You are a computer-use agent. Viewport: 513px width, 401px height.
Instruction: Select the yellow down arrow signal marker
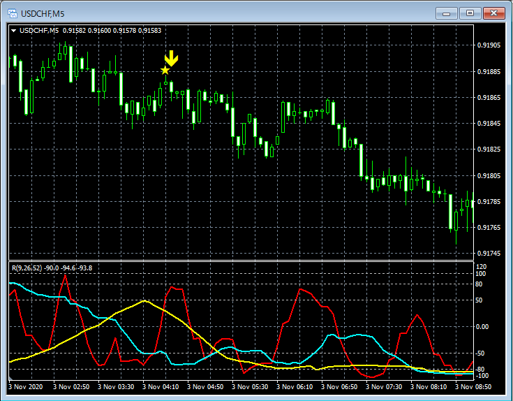(x=171, y=59)
